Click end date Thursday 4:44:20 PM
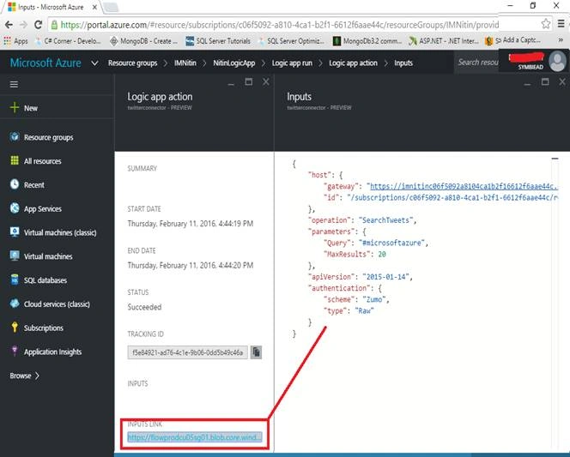570x457 pixels. click(190, 265)
